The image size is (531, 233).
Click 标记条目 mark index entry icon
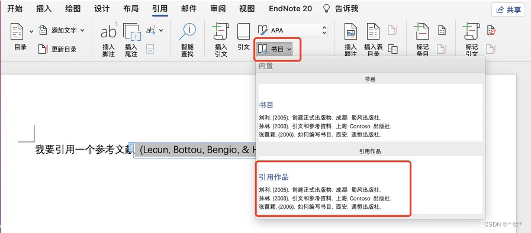coord(422,31)
